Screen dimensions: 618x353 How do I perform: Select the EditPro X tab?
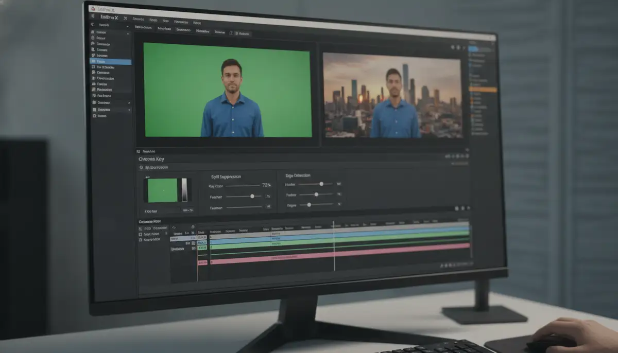(109, 17)
